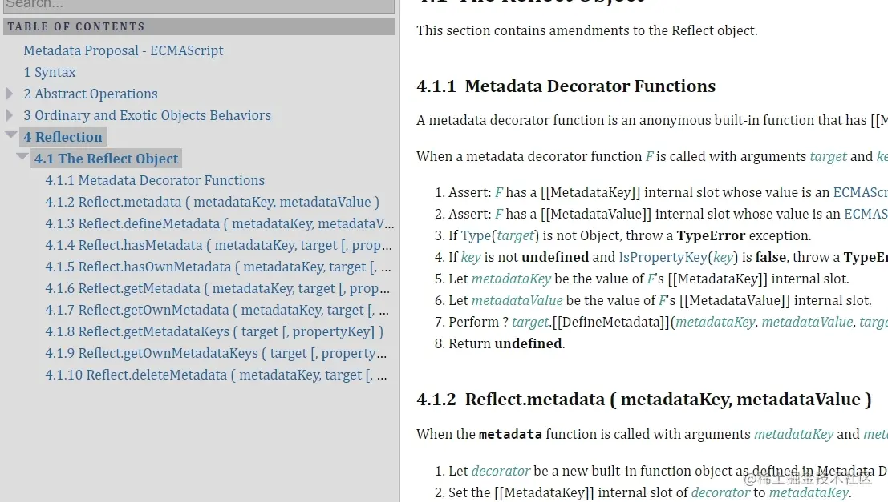Collapse the "4.1 The Reflect Object" subtree
Screen dimensions: 888x502
click(22, 158)
